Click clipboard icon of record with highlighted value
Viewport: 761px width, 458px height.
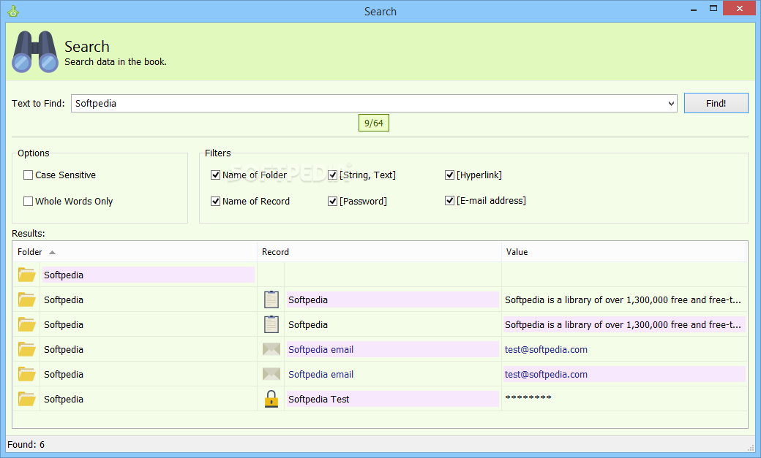[x=271, y=324]
